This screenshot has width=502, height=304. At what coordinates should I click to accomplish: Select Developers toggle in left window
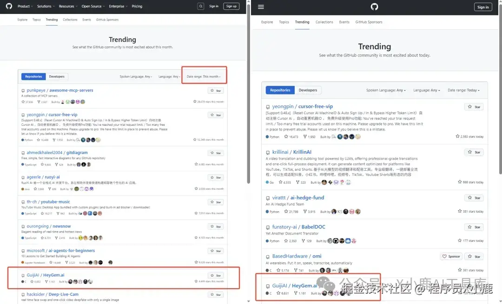click(x=57, y=77)
